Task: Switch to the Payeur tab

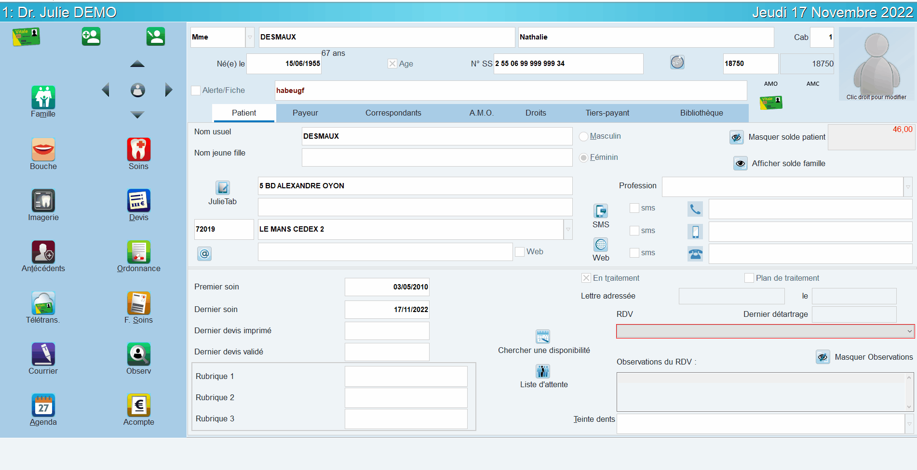Action: pos(305,113)
